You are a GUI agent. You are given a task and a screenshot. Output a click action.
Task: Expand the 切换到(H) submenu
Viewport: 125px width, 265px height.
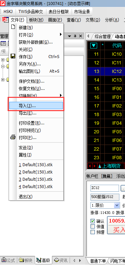36,96
